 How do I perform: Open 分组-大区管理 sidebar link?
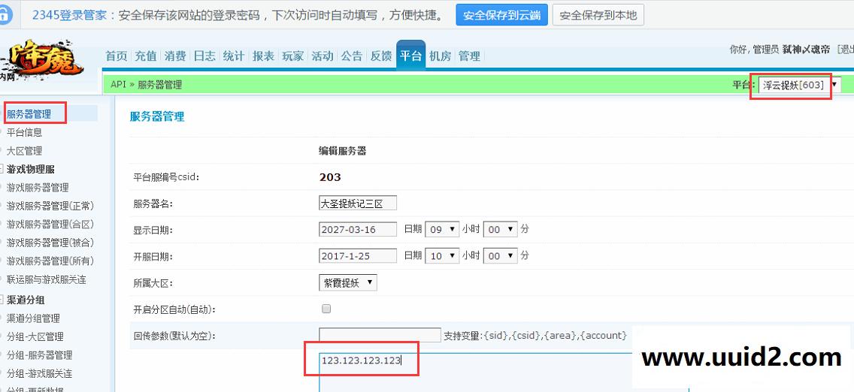click(35, 336)
